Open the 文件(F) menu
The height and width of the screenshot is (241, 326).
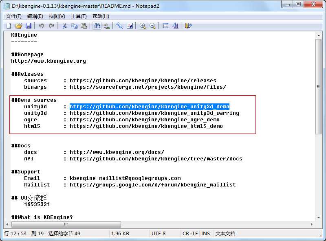[13, 16]
